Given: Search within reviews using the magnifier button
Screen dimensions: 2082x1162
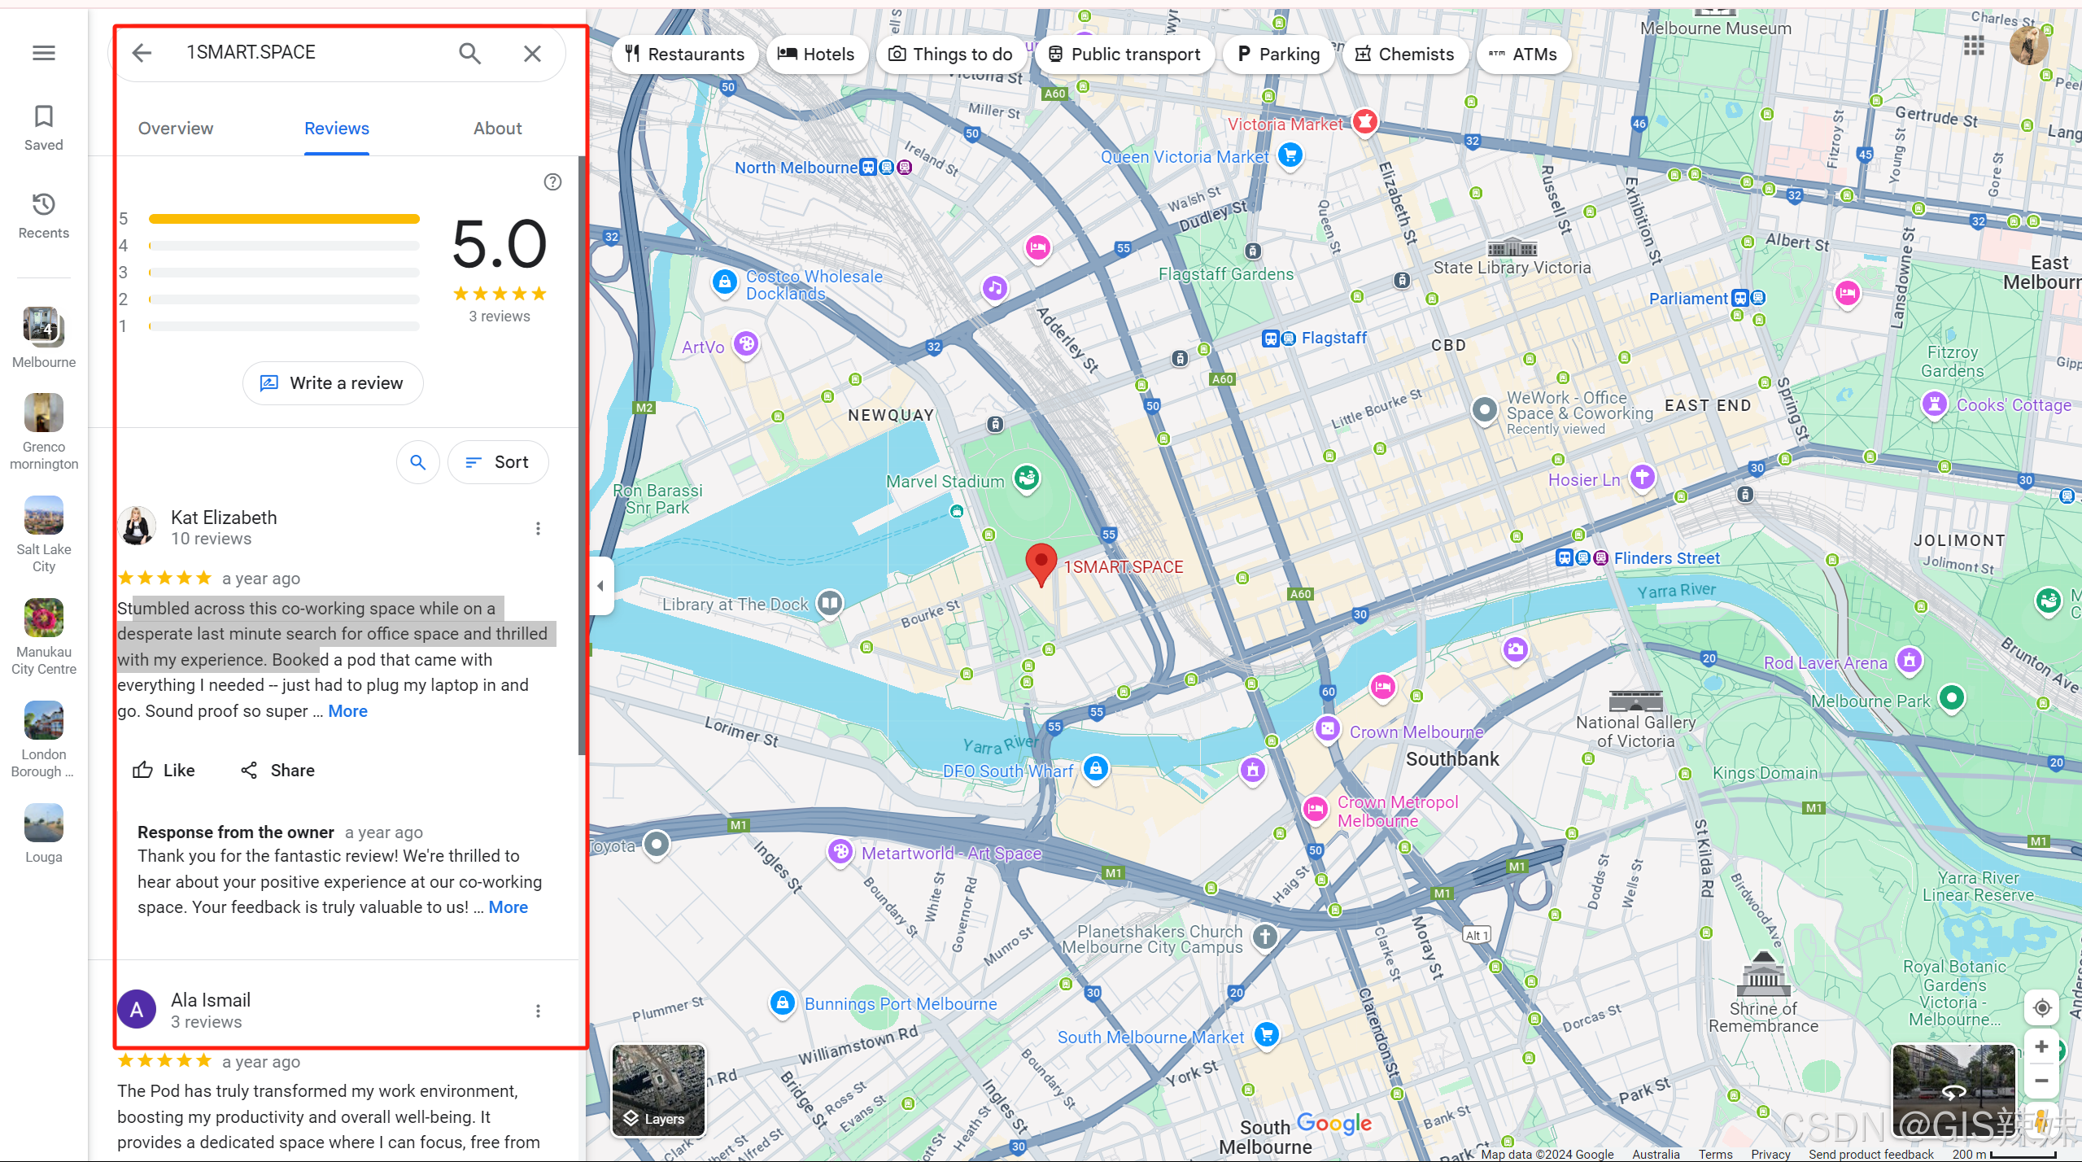Looking at the screenshot, I should tap(418, 462).
